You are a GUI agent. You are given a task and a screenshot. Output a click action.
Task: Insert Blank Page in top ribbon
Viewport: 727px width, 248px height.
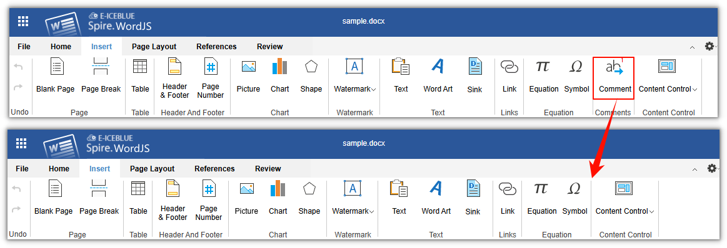coord(56,76)
